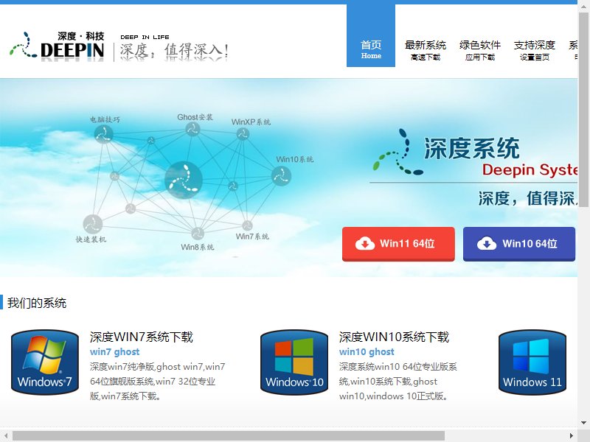Download Win10 64位 with the blue button

coord(519,244)
